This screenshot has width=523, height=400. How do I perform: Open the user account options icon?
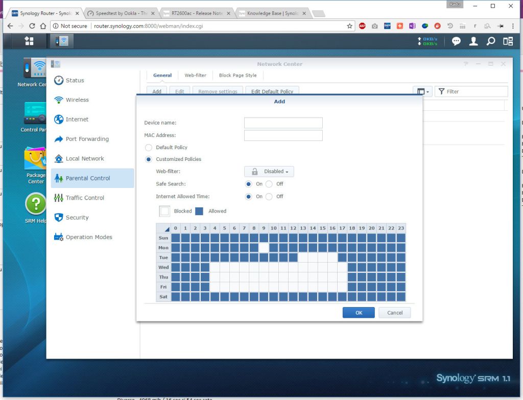coord(473,41)
